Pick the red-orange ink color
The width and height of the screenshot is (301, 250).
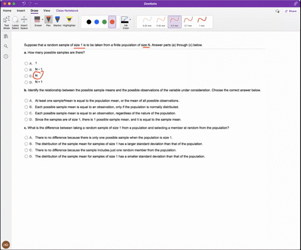point(112,22)
